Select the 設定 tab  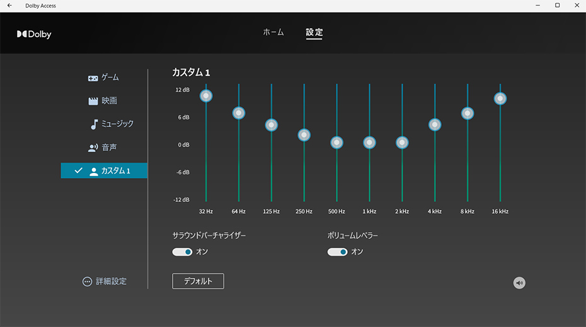(314, 32)
